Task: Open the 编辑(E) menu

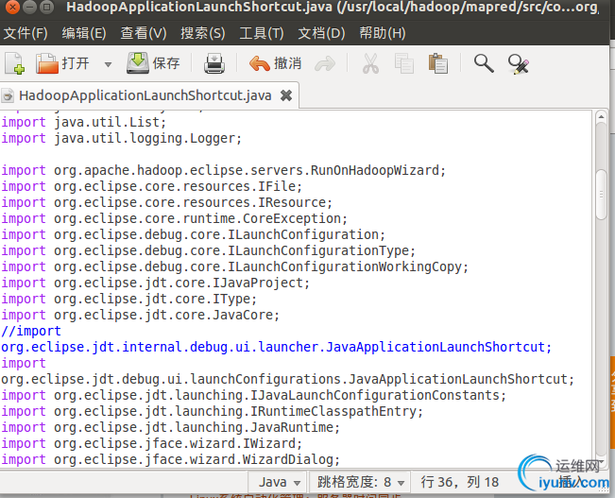Action: click(x=84, y=33)
